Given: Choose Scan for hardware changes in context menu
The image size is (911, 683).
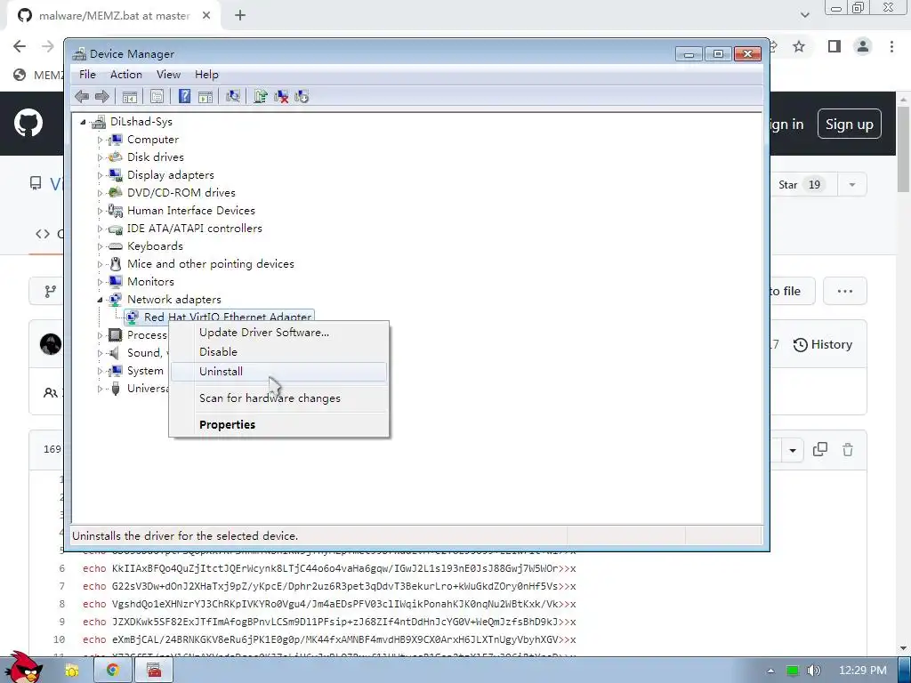Looking at the screenshot, I should pyautogui.click(x=278, y=398).
